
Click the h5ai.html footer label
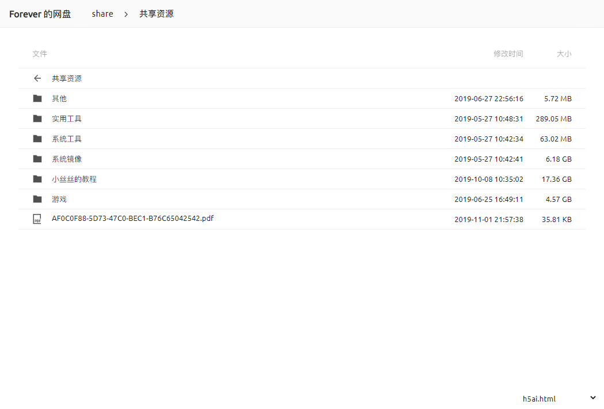point(539,399)
